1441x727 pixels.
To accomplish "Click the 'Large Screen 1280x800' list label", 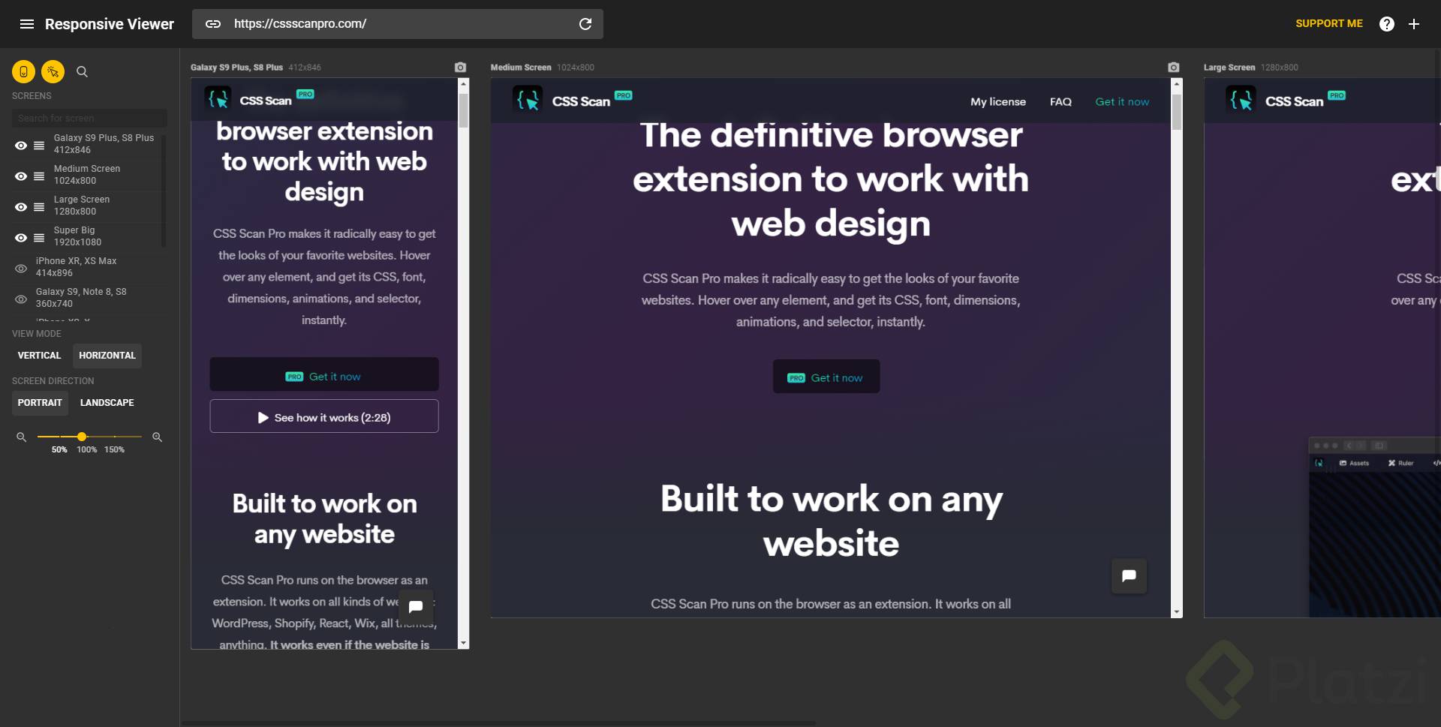I will click(82, 206).
